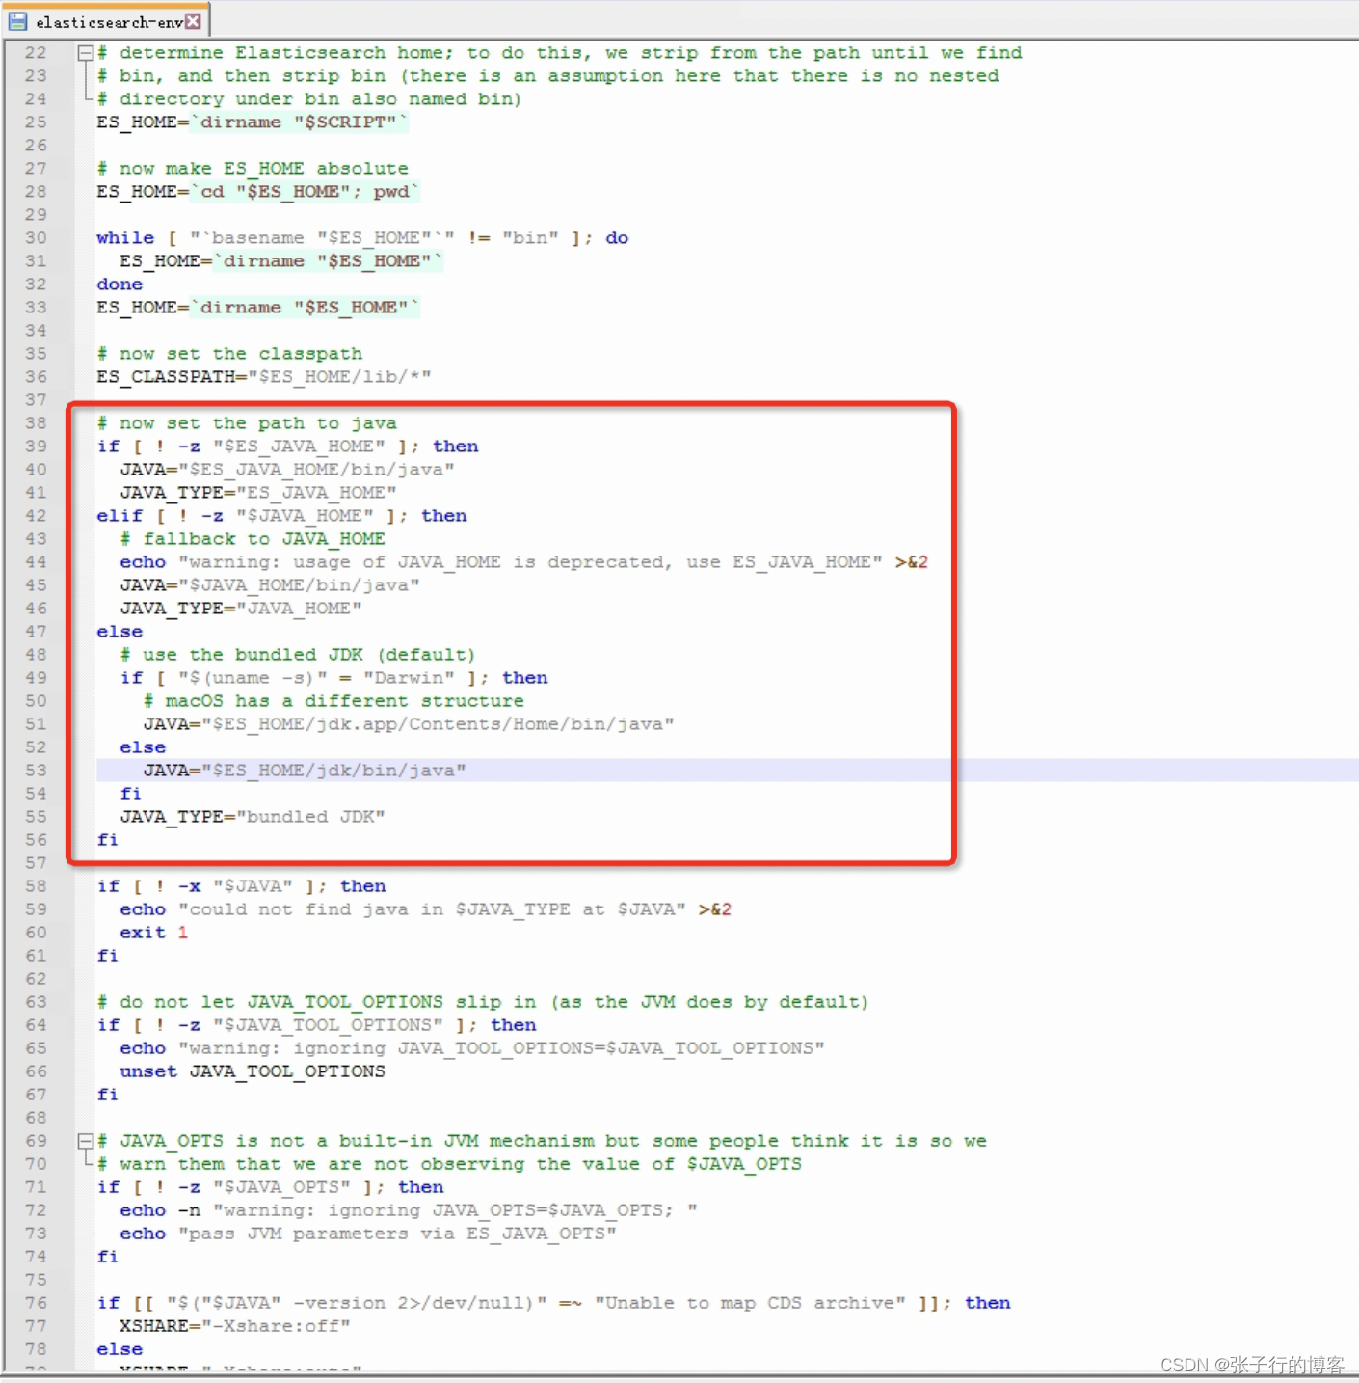Viewport: 1359px width, 1383px height.
Task: Click line JAVA="$ES_JAVA_HOME/bin/java"
Action: pos(287,470)
